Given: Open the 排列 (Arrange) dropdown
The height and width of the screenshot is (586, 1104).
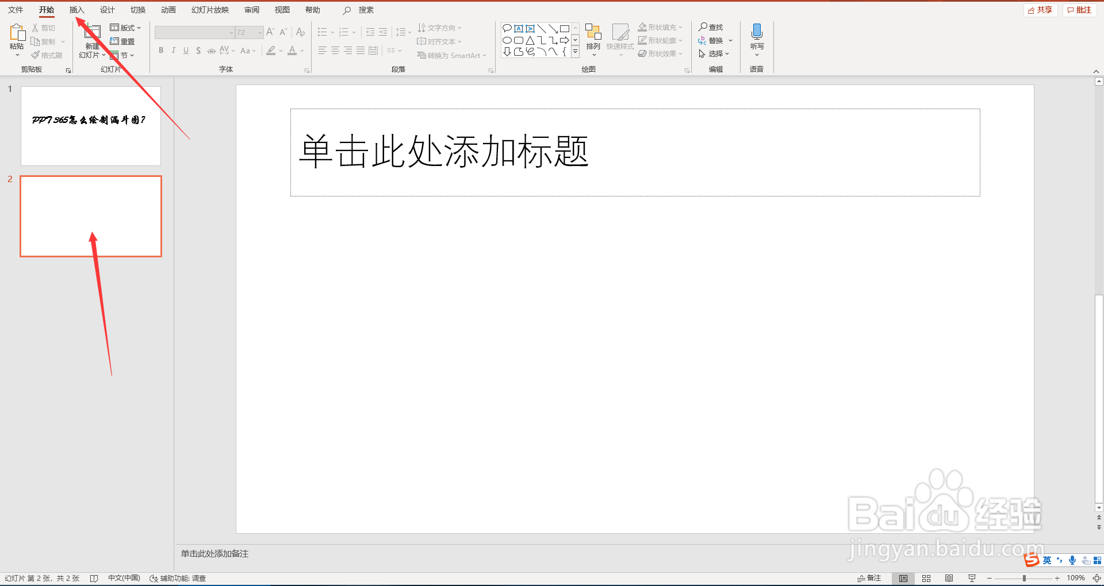Looking at the screenshot, I should point(593,40).
